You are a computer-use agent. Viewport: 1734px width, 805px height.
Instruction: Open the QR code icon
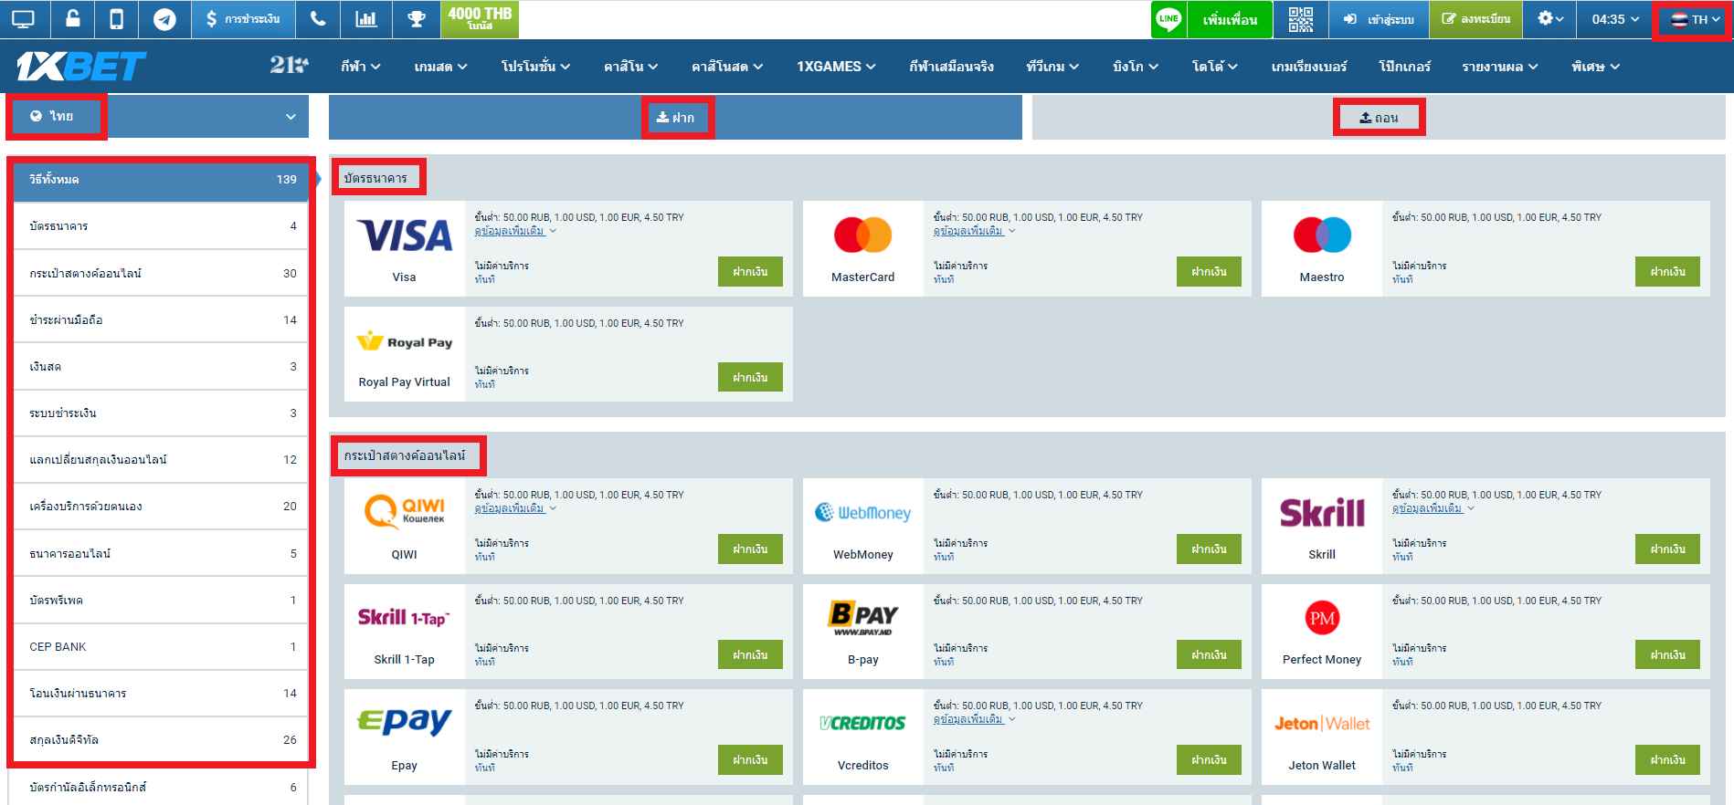(x=1300, y=19)
